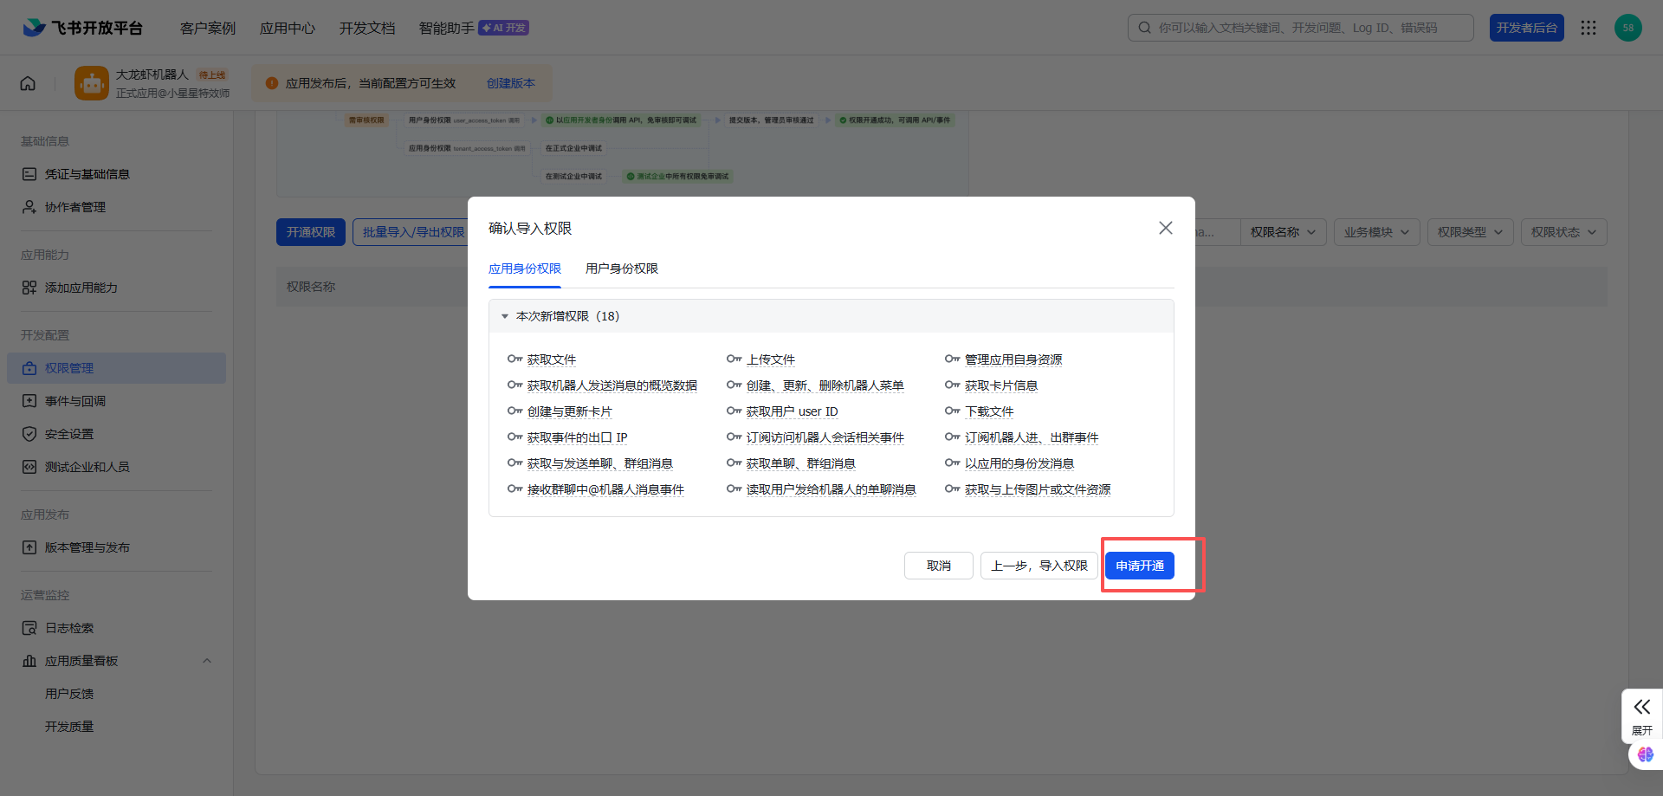Open the 权限类型 dropdown
Image resolution: width=1663 pixels, height=796 pixels.
tap(1470, 232)
